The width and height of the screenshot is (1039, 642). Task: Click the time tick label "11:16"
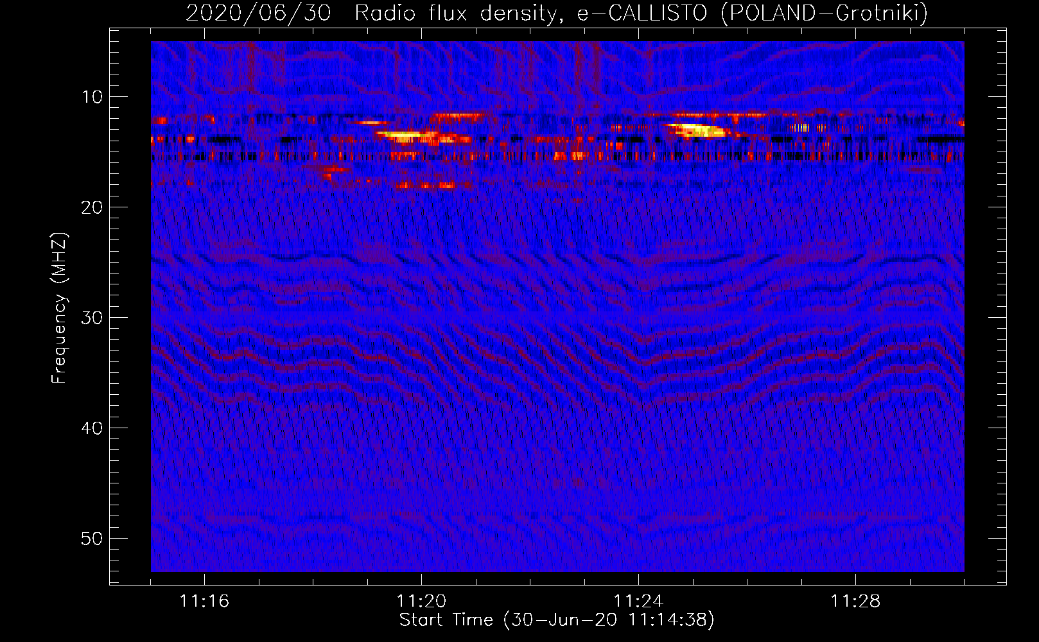204,602
